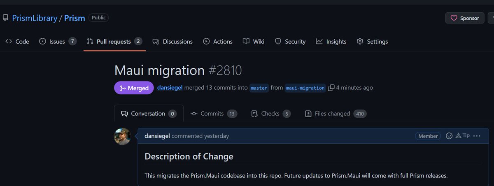Open the Issues tab

(x=58, y=42)
